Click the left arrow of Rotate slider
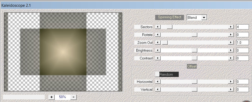The width and height of the screenshot is (252, 102). tap(158, 35)
